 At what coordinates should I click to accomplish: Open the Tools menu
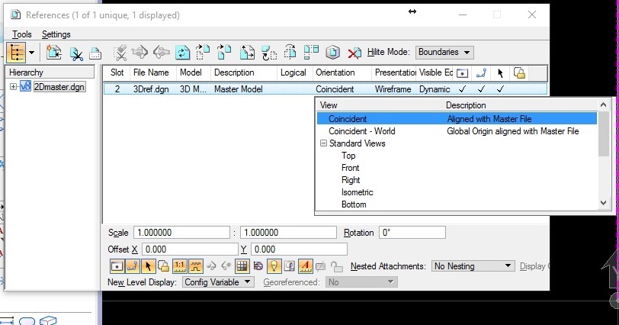[x=21, y=34]
